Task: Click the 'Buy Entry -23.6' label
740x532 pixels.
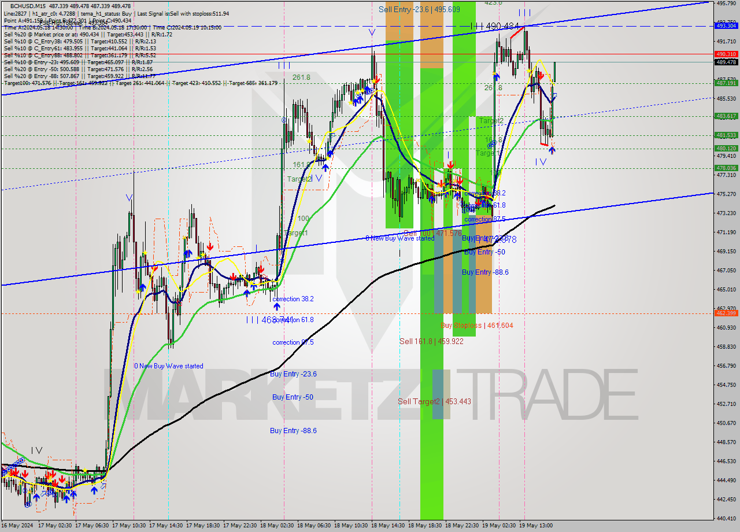Action: click(x=294, y=374)
